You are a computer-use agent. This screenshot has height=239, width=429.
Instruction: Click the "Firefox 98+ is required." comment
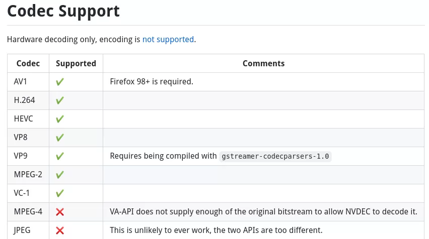pyautogui.click(x=152, y=81)
